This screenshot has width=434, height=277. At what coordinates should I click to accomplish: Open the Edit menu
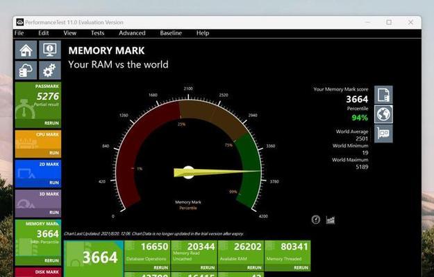(44, 33)
